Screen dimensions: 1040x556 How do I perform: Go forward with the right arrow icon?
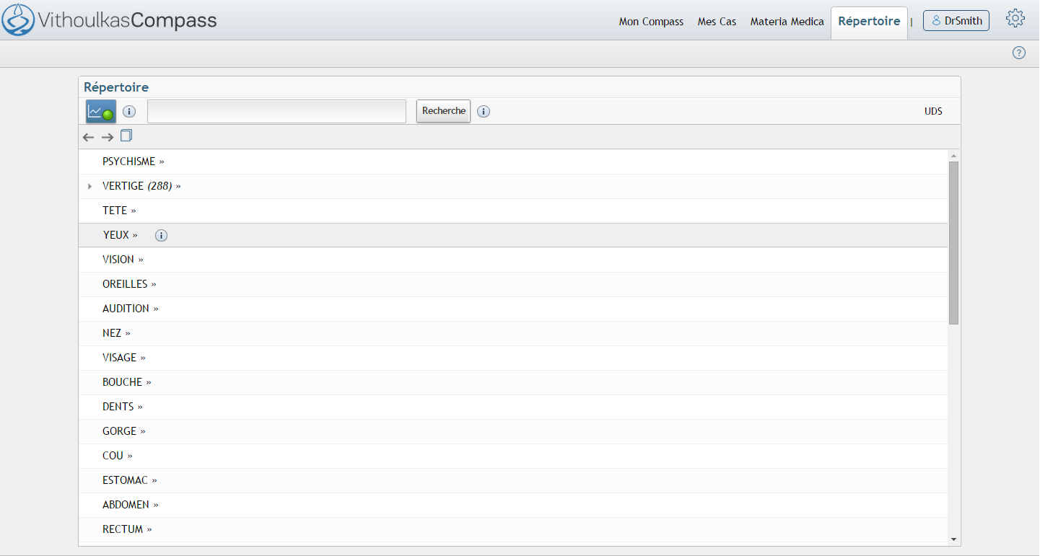pos(108,137)
